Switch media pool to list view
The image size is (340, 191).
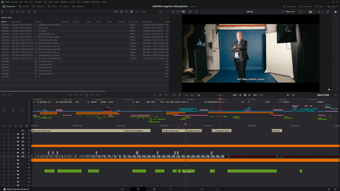pos(131,12)
